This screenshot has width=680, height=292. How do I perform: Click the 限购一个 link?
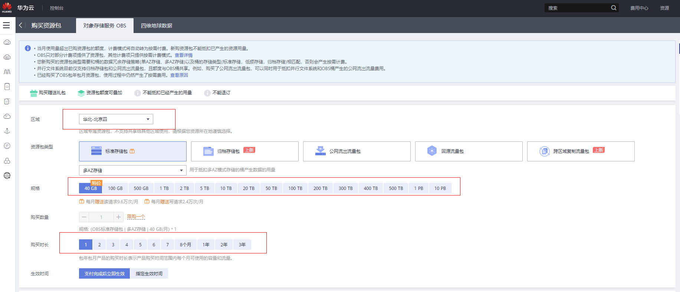point(136,217)
